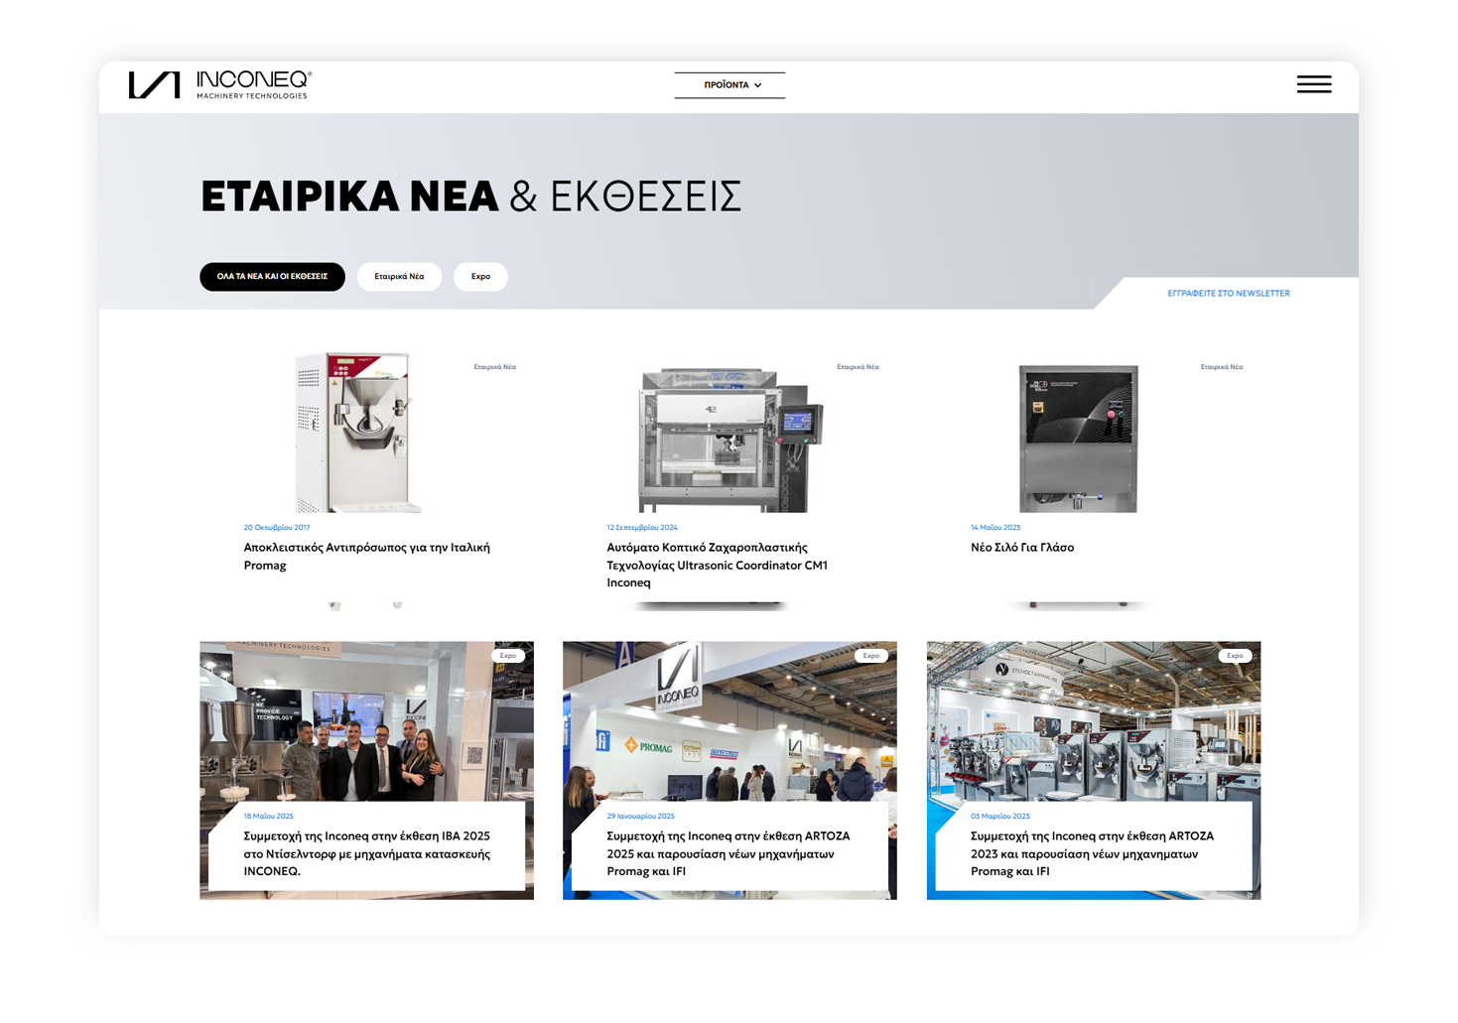Click Εταιρικά Νέα tag on Ultrasonic card

point(858,367)
